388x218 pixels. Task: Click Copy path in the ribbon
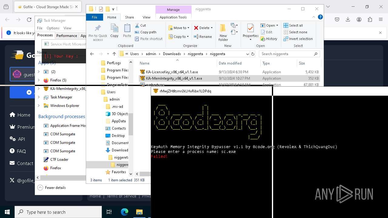pyautogui.click(x=145, y=32)
